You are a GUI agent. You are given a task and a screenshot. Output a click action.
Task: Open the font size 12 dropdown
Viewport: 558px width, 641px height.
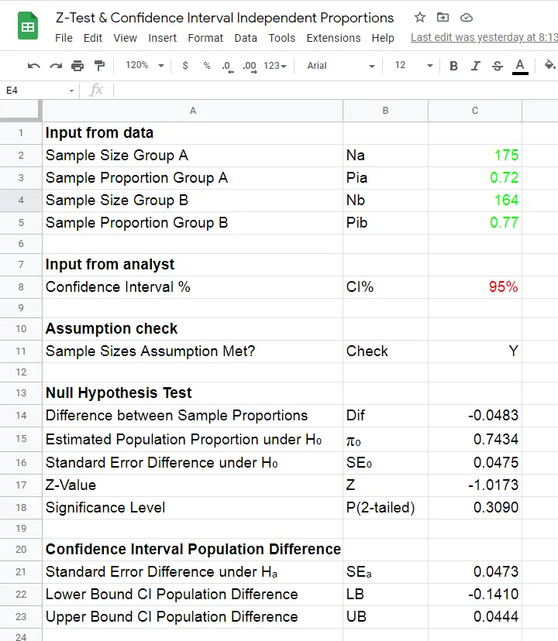point(414,65)
